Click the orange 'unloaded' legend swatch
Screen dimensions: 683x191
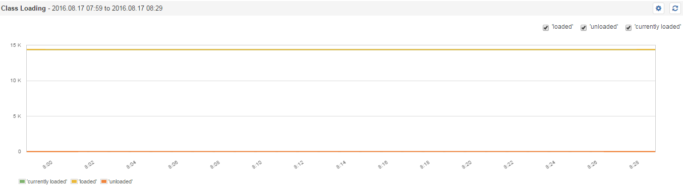click(104, 181)
